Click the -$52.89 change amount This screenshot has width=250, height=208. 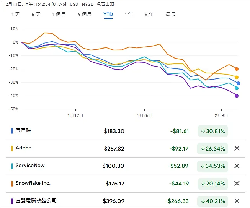[x=178, y=166]
